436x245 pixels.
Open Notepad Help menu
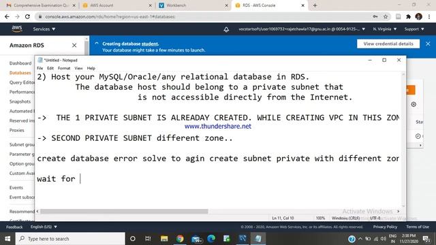[x=91, y=68]
